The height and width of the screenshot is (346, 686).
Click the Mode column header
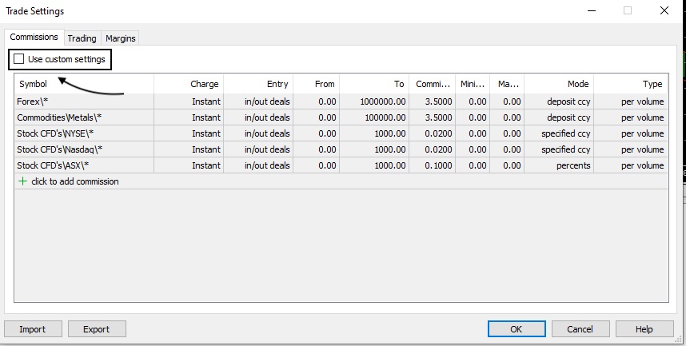pyautogui.click(x=577, y=84)
